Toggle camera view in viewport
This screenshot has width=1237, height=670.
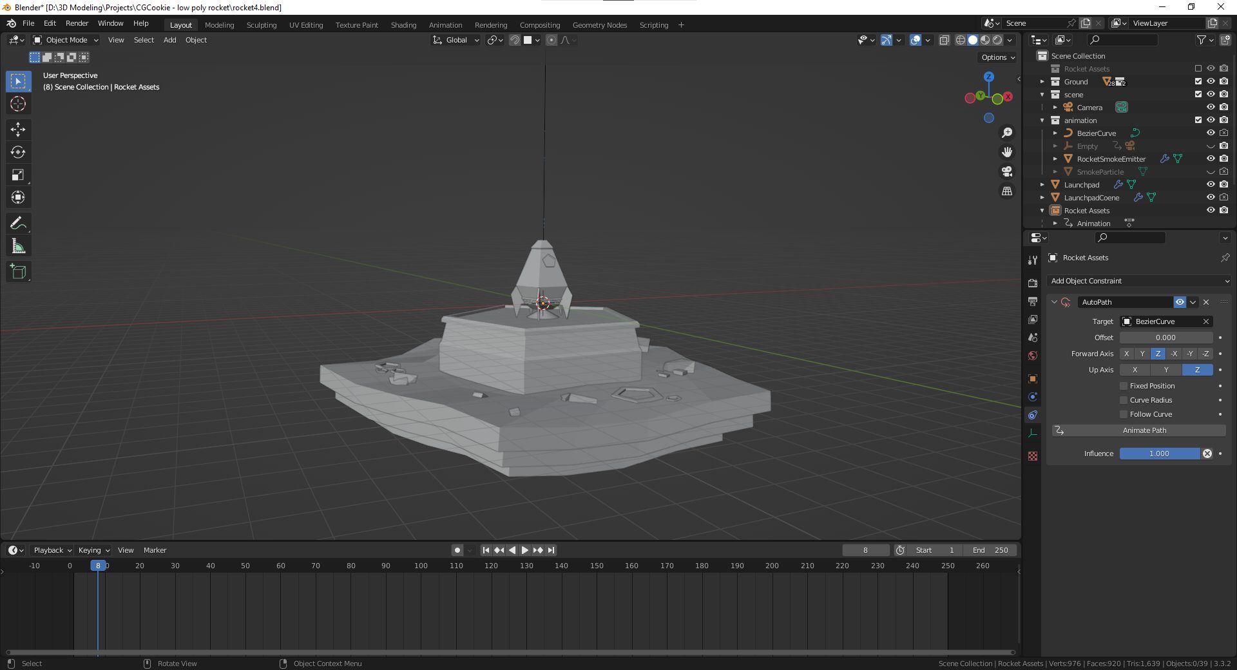tap(1006, 171)
